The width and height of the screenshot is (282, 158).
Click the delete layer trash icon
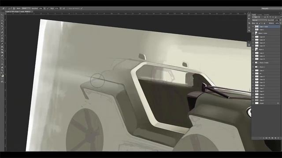[x=278, y=138]
